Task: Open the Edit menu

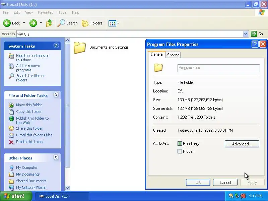Action: click(17, 12)
